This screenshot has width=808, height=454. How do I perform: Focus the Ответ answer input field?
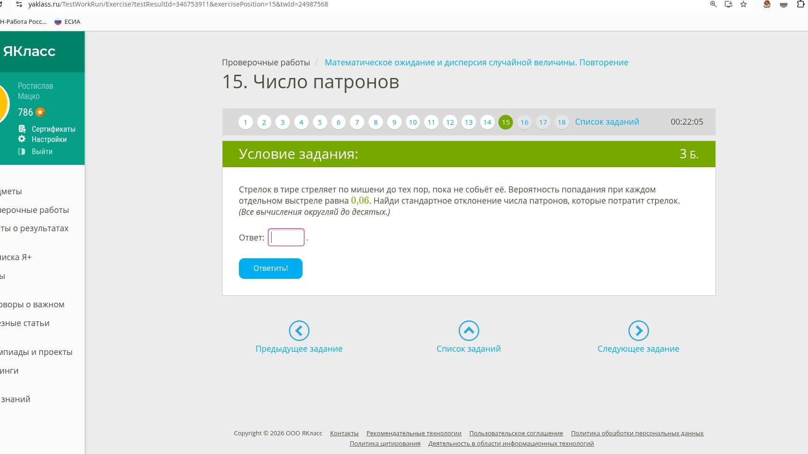[286, 237]
